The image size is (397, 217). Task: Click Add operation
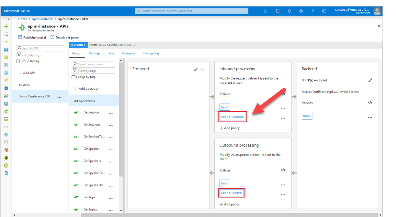[87, 89]
